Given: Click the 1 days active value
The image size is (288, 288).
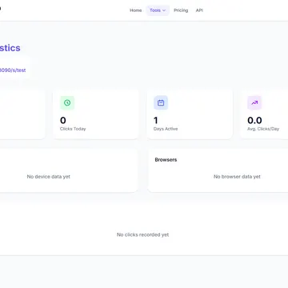Looking at the screenshot, I should [x=156, y=121].
